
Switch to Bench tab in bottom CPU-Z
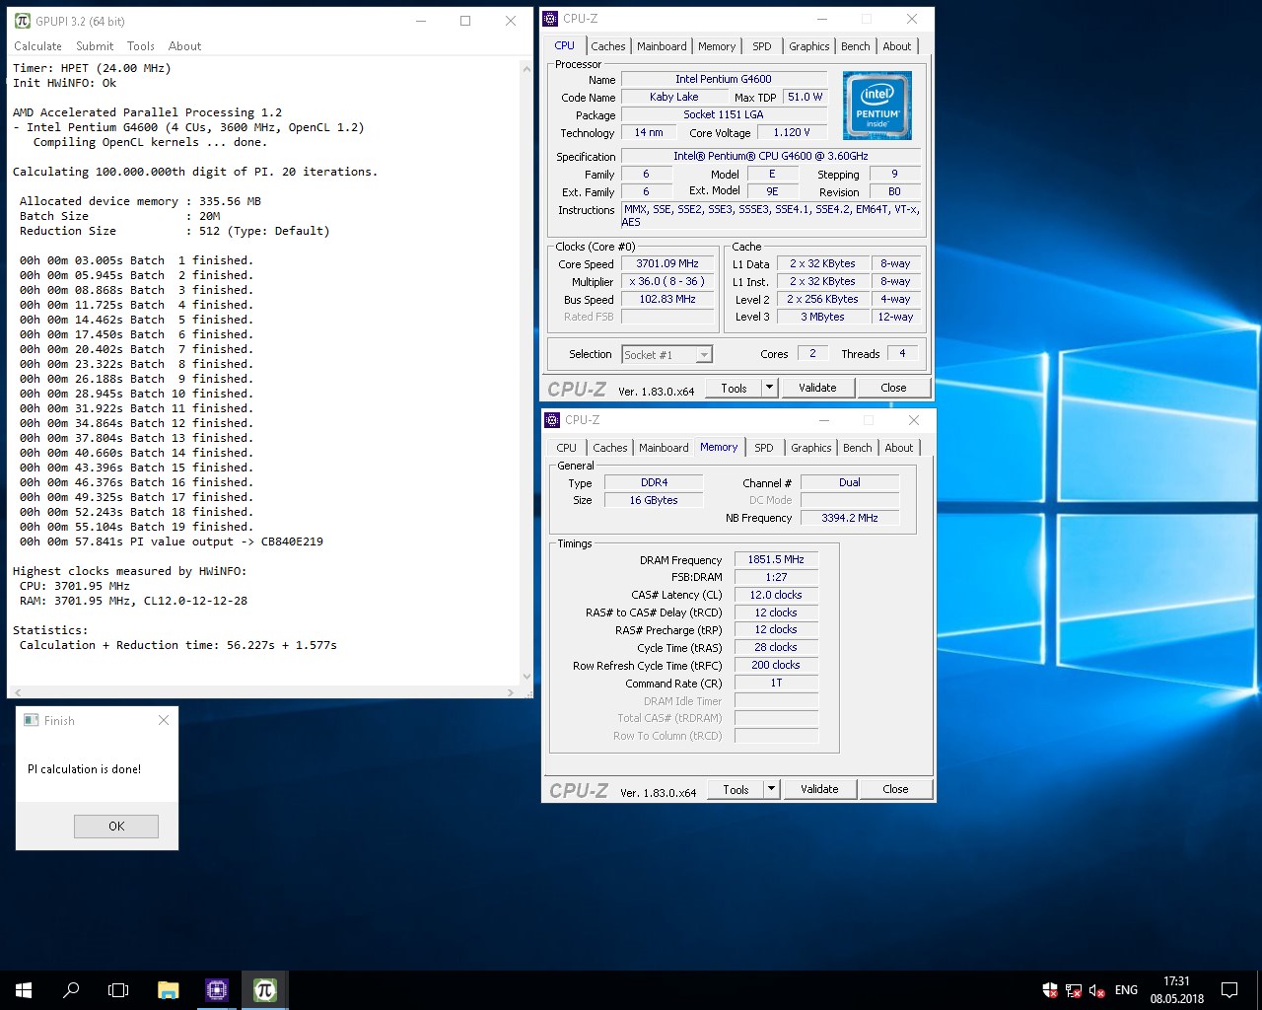(x=858, y=448)
